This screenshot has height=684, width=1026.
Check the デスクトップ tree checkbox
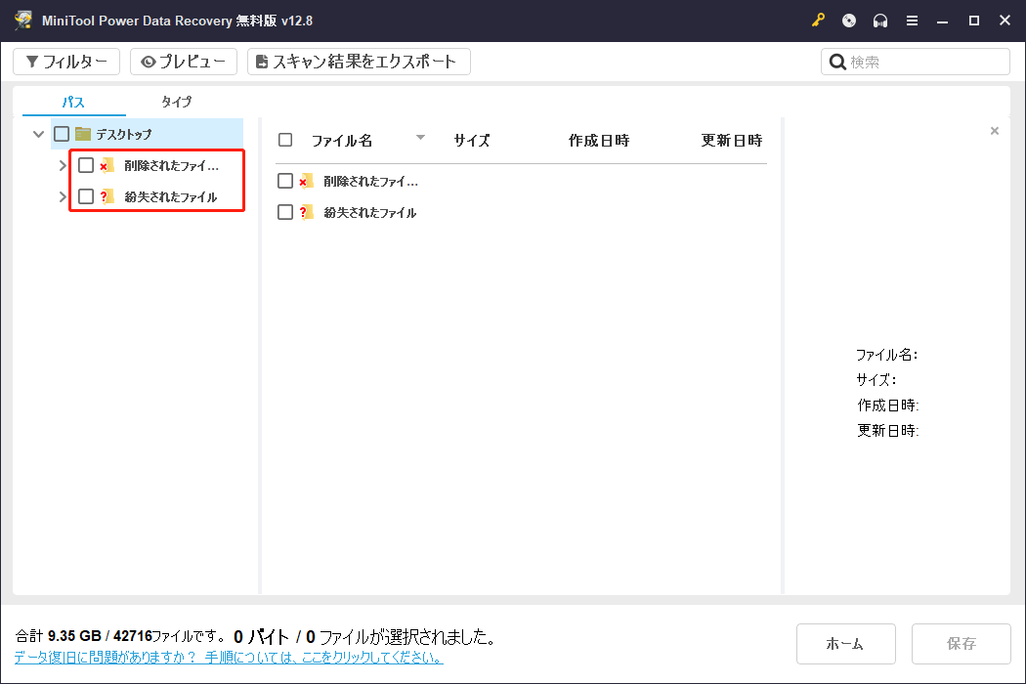click(62, 134)
